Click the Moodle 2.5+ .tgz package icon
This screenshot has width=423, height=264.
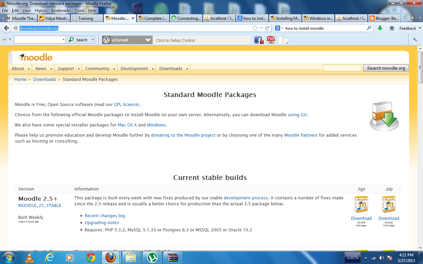coord(361,204)
